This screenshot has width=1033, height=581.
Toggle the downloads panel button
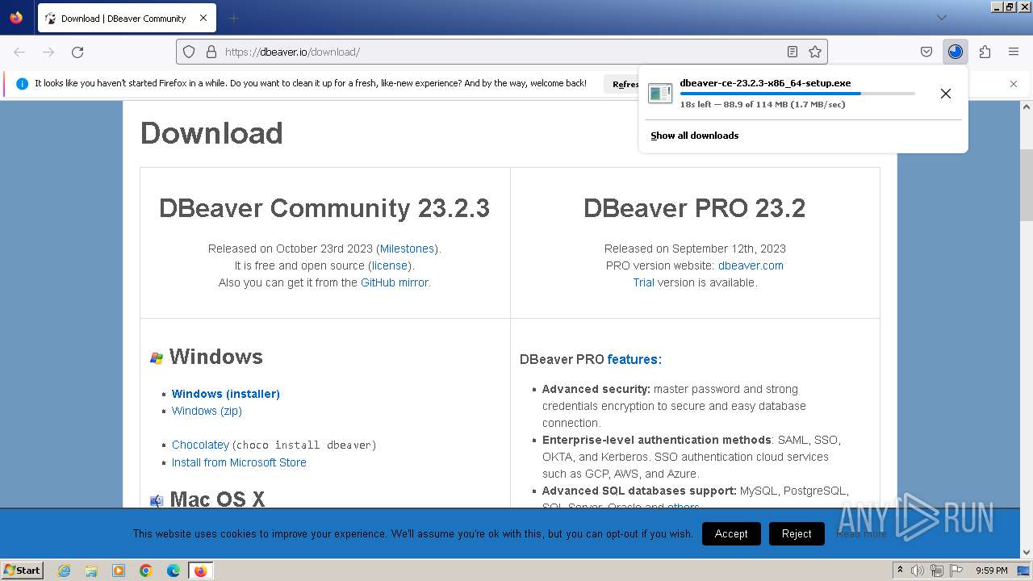pos(956,52)
